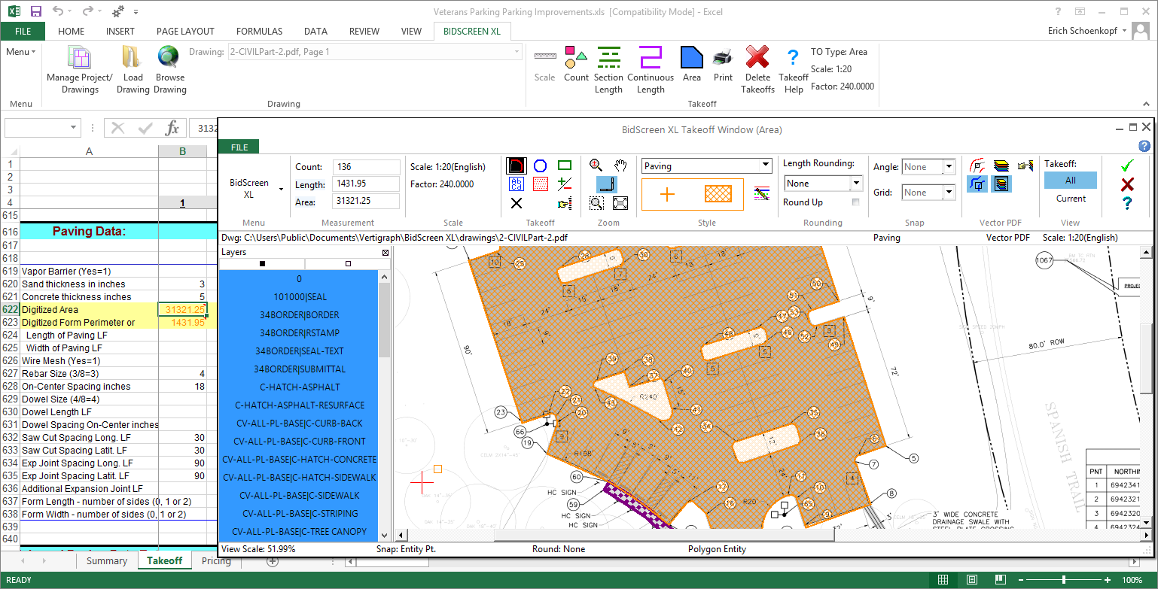
Task: Select the circle takeoff shape tool
Action: tap(540, 165)
